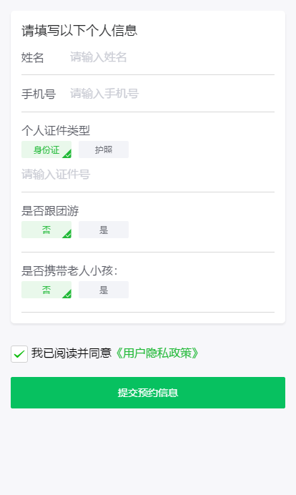The image size is (296, 495).
Task: Select 身份证 as the ID type
Action: click(x=46, y=150)
